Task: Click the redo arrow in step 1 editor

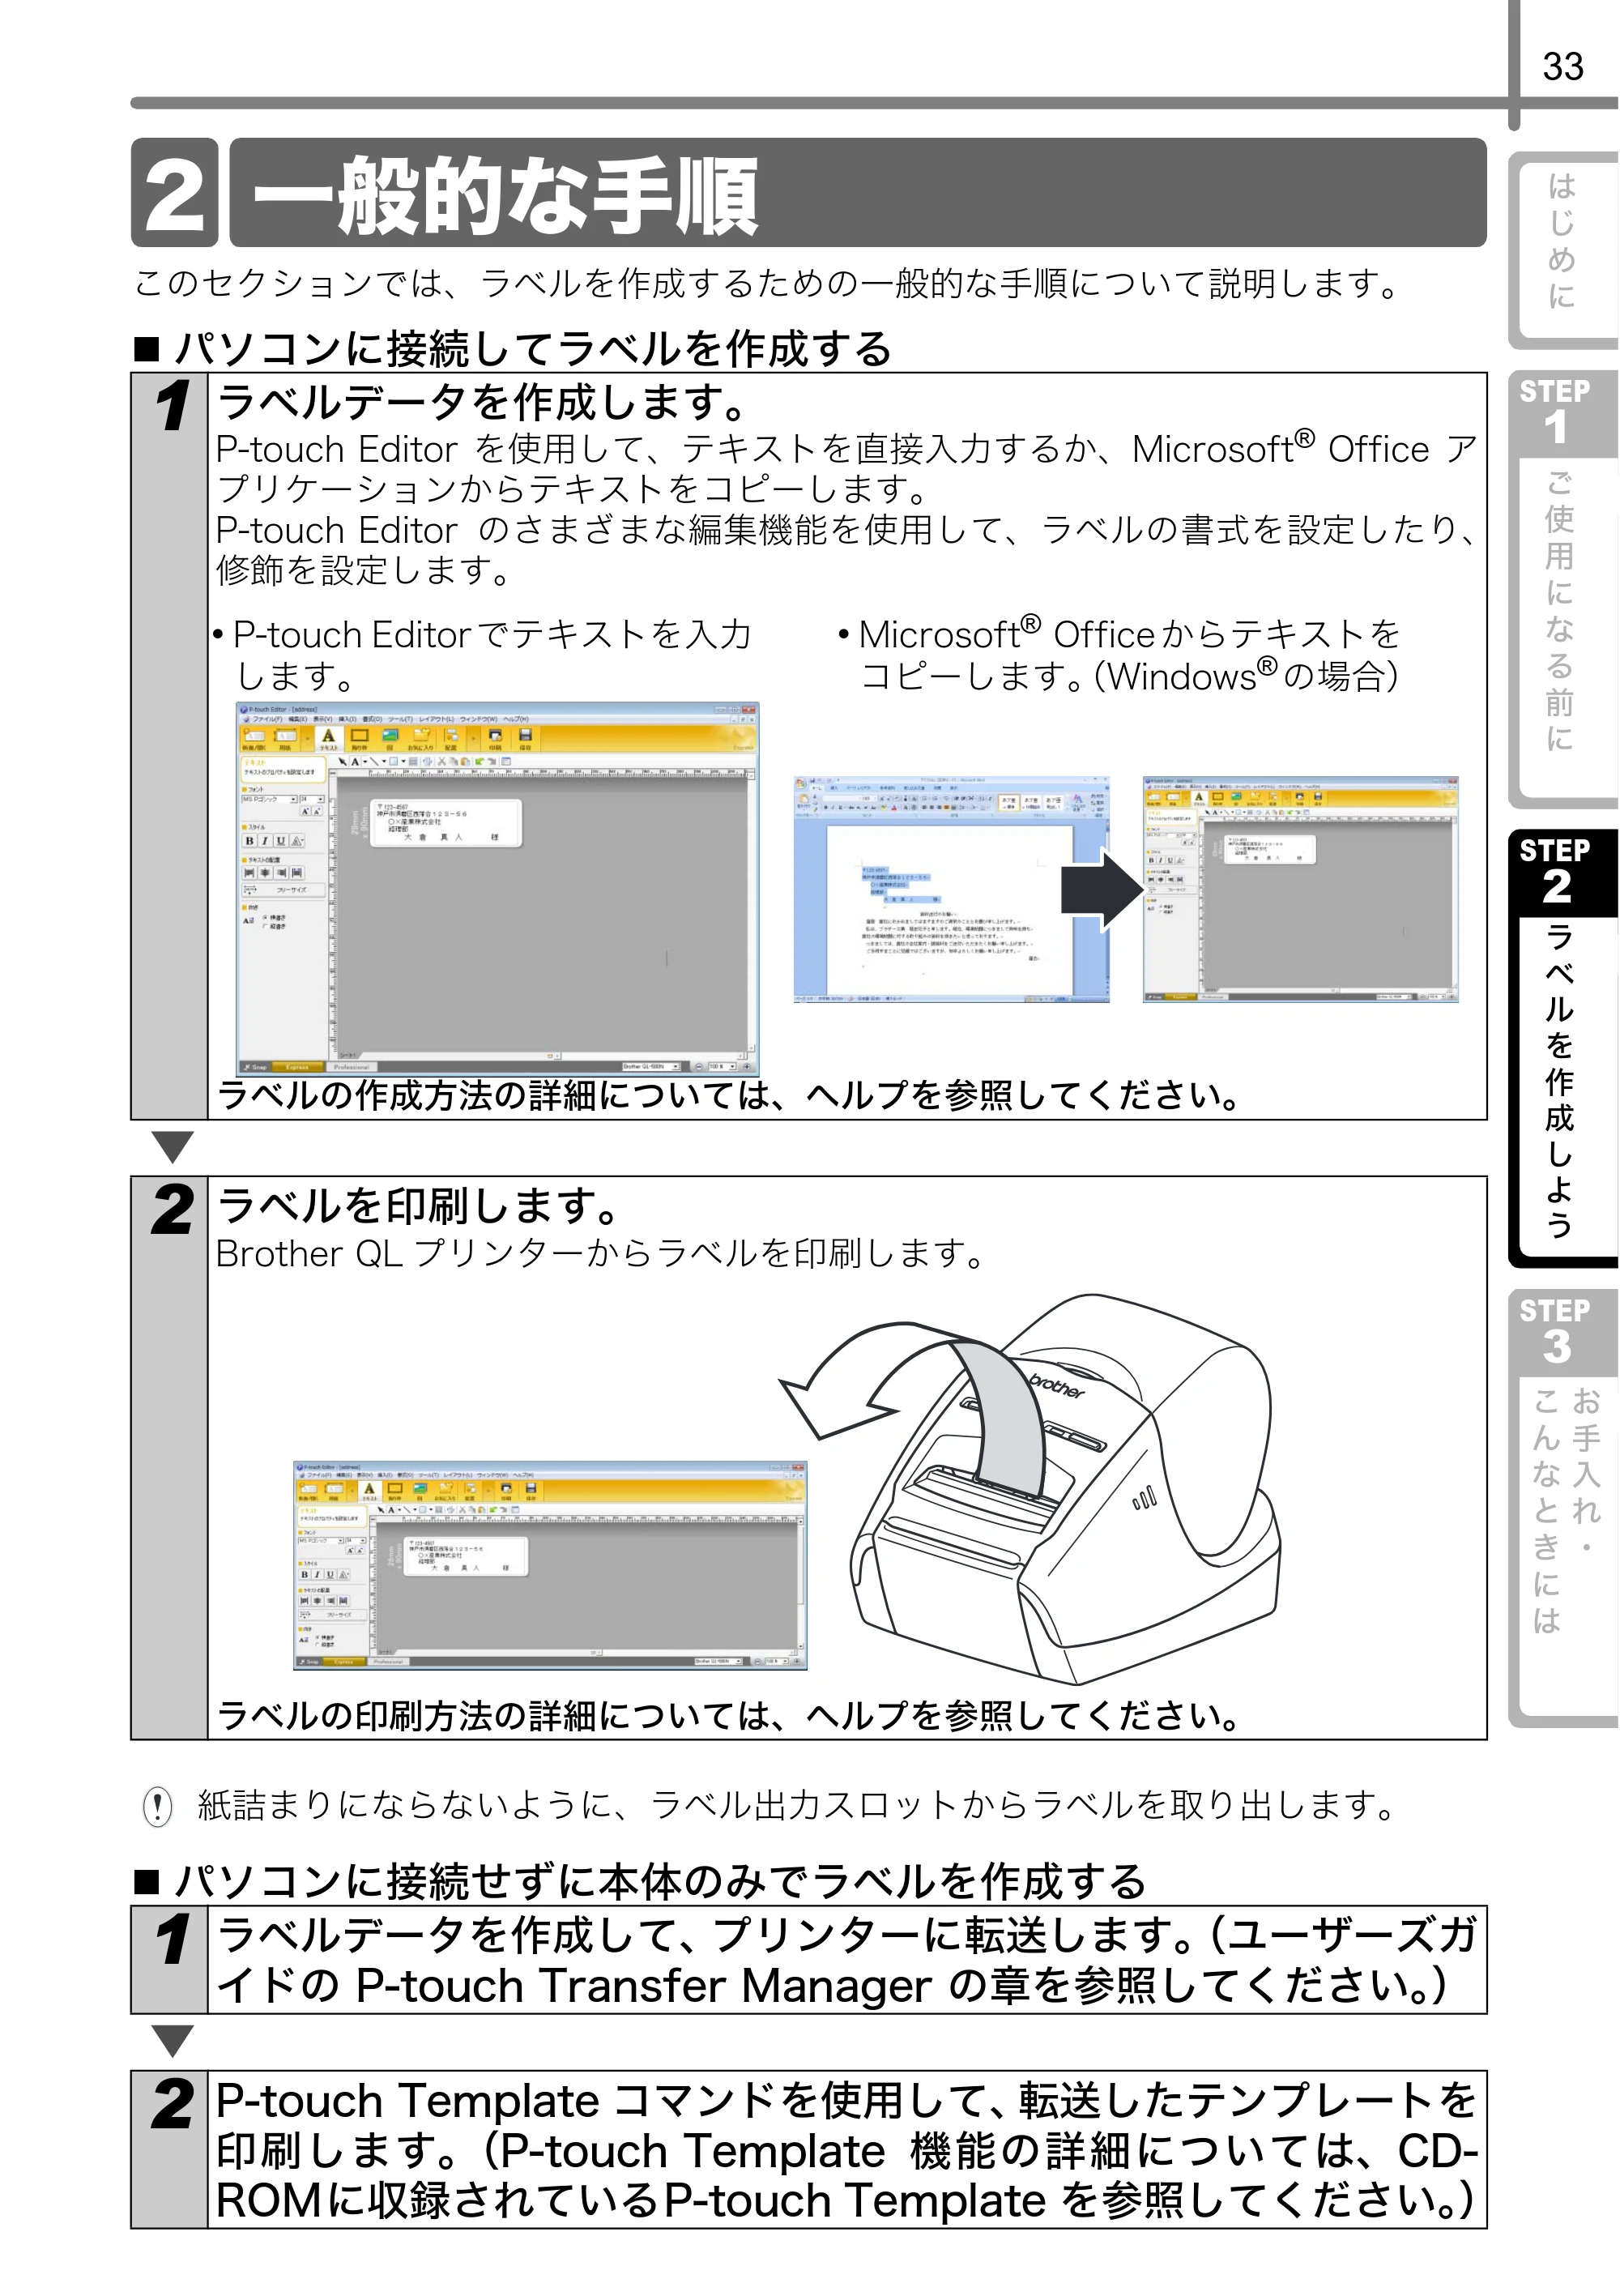Action: pos(492,762)
